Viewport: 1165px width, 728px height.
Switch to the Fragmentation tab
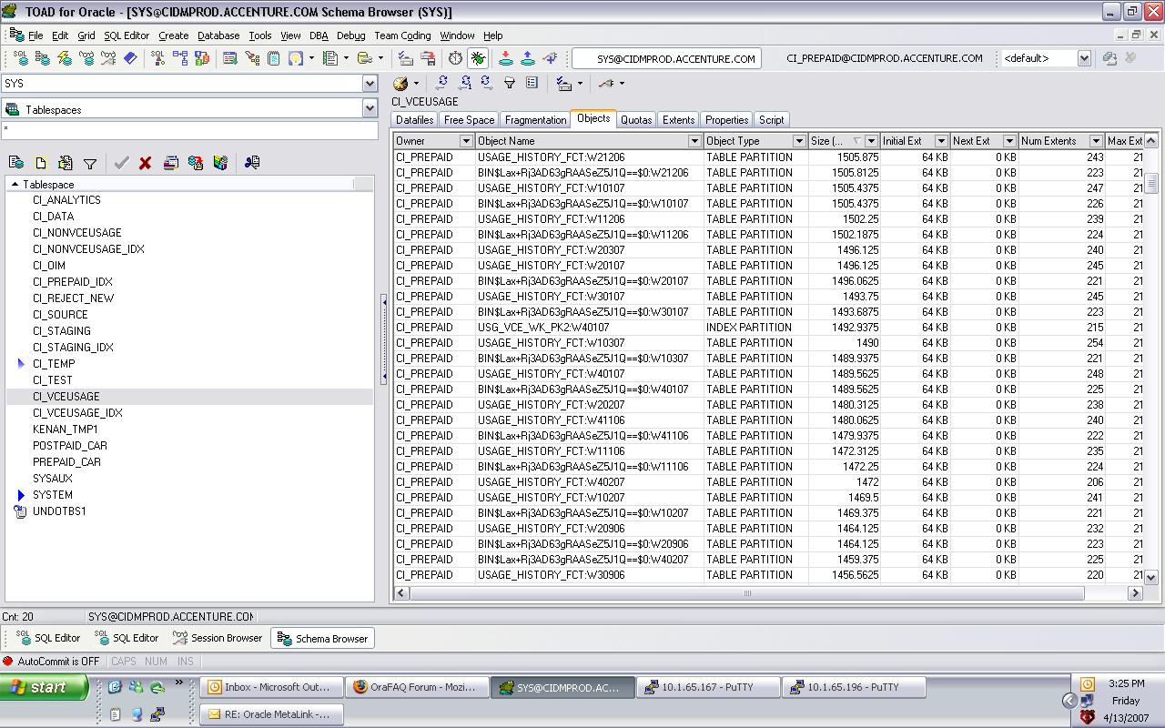pos(535,119)
